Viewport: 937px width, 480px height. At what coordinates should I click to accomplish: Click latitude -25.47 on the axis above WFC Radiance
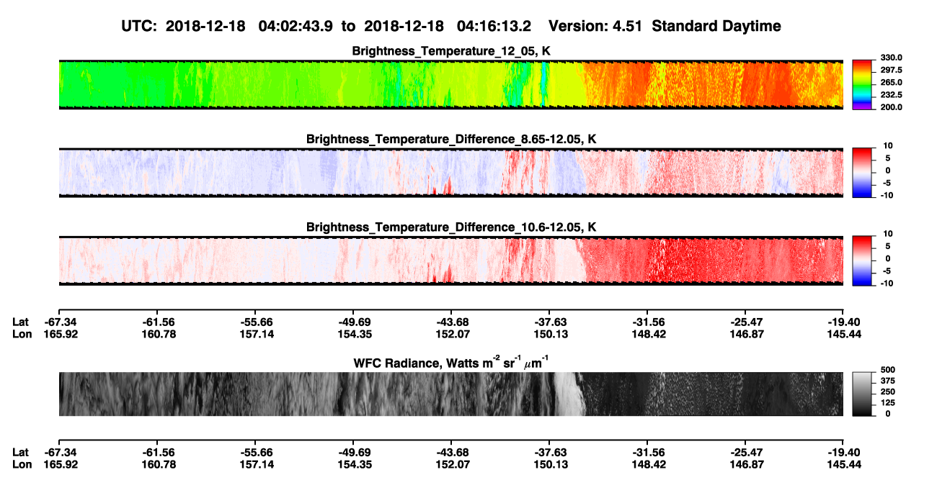(x=745, y=322)
